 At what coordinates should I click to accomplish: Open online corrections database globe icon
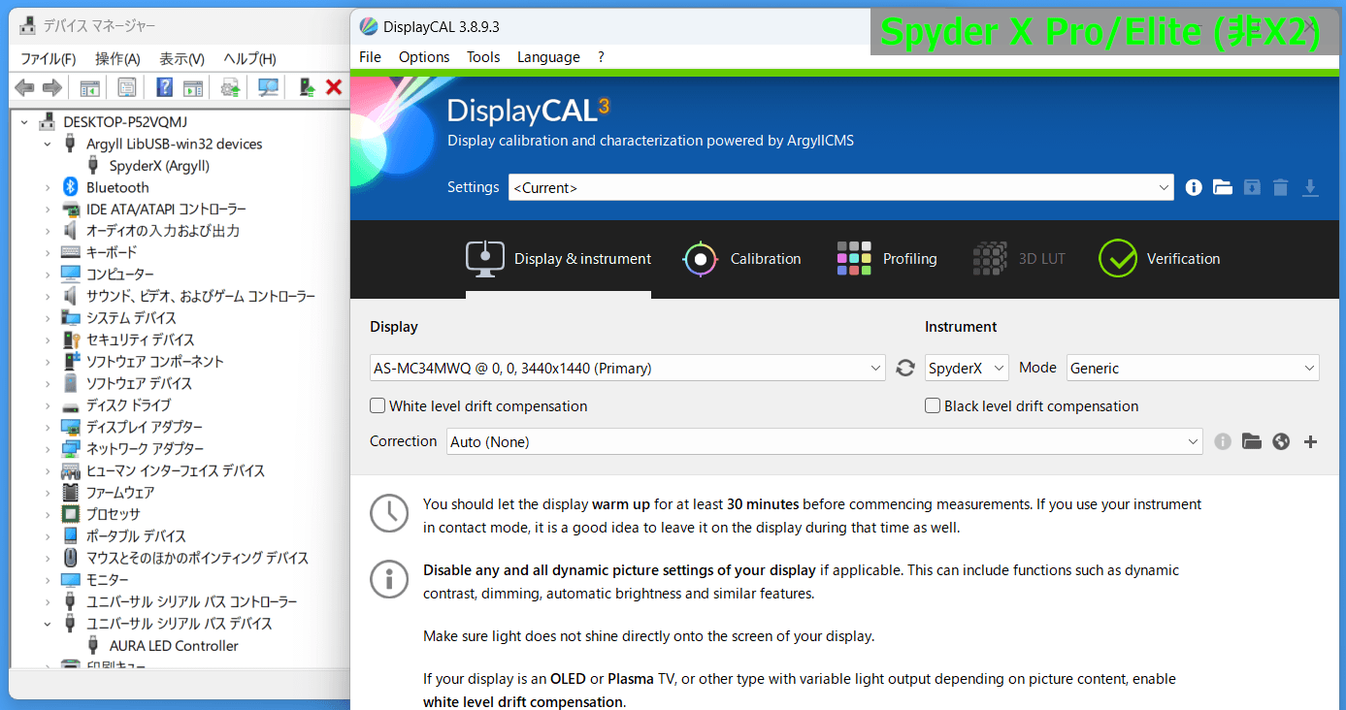click(x=1281, y=441)
